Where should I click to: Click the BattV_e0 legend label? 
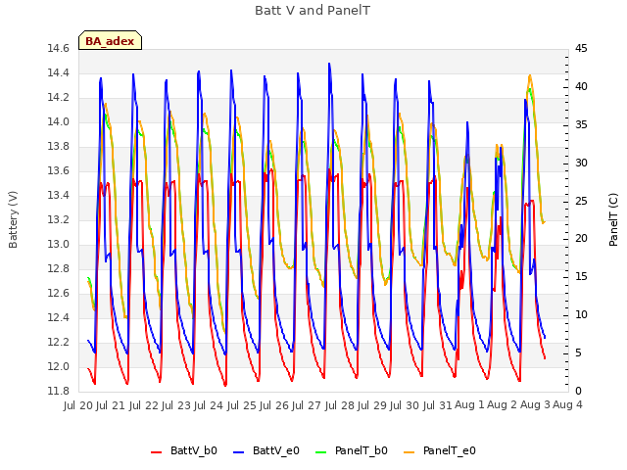[x=276, y=450]
